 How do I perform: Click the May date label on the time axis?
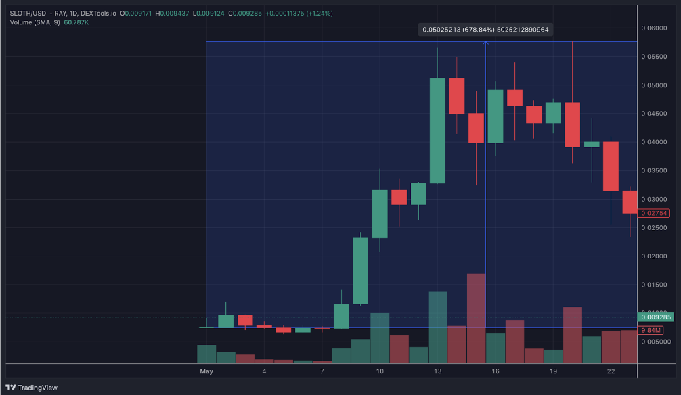206,371
